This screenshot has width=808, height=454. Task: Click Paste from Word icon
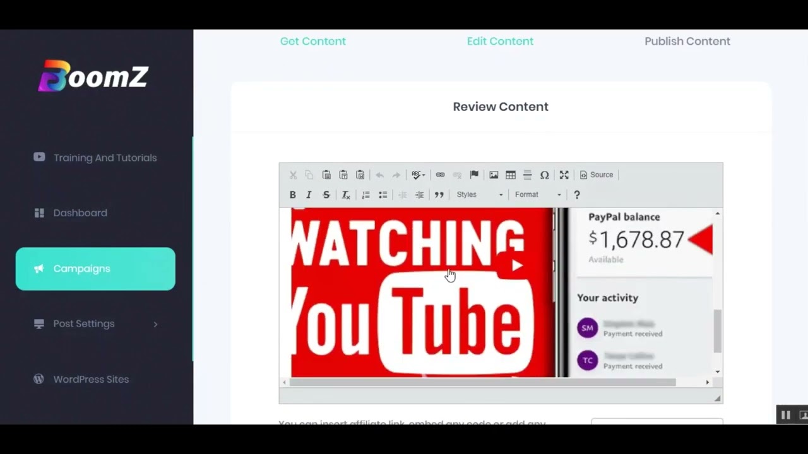pyautogui.click(x=360, y=175)
